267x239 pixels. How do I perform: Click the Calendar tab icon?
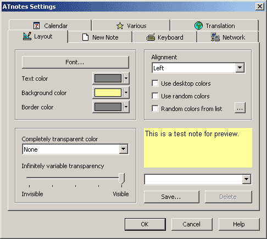coord(36,26)
